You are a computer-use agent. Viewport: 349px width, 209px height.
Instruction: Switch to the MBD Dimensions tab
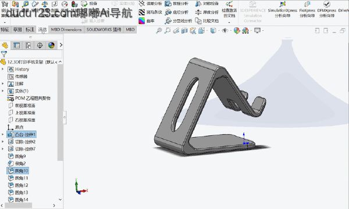click(66, 30)
